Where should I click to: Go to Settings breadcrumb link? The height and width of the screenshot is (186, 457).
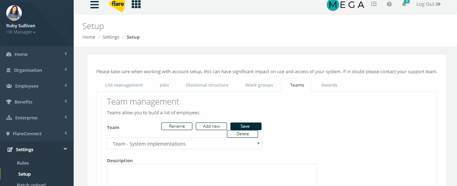[111, 37]
